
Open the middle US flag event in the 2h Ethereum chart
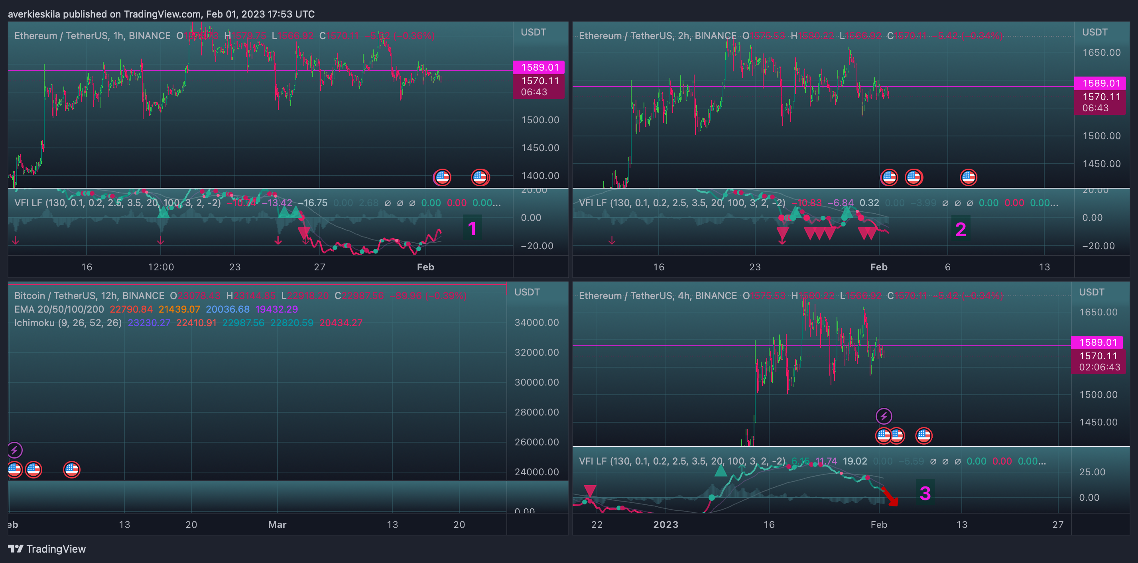pos(914,178)
